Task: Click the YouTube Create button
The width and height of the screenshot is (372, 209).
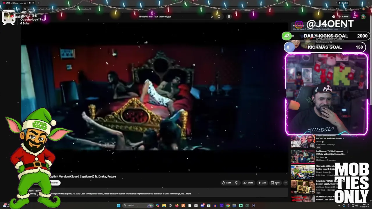Action: coord(343,17)
